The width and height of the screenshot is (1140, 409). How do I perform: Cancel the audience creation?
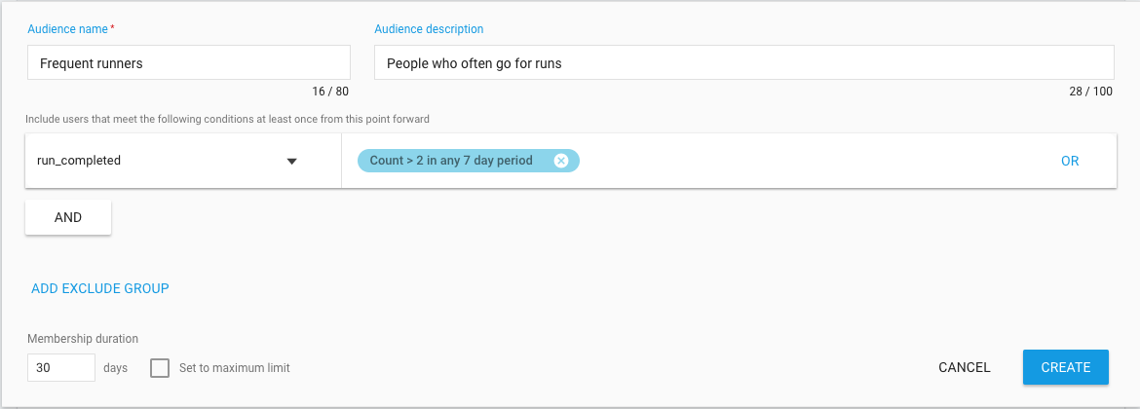(964, 367)
